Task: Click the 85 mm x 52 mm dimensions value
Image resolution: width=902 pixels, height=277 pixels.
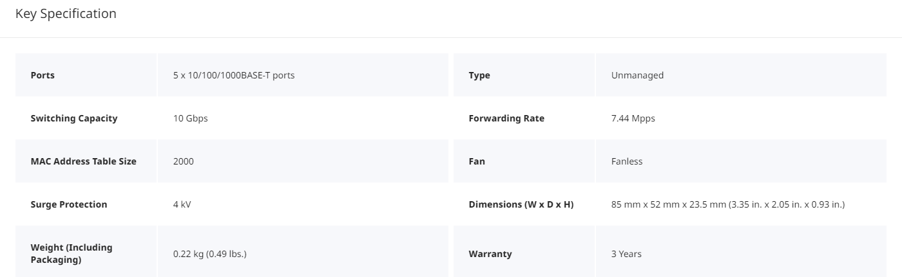Action: click(728, 204)
